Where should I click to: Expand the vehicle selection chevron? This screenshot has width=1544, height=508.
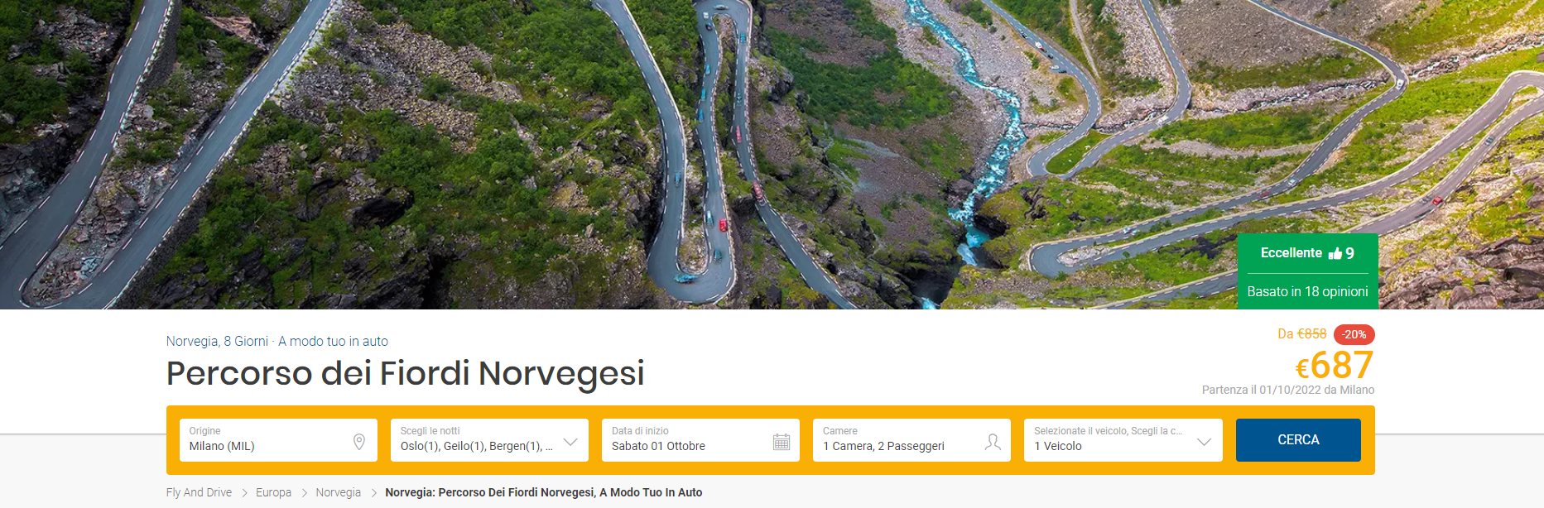[x=1205, y=442]
